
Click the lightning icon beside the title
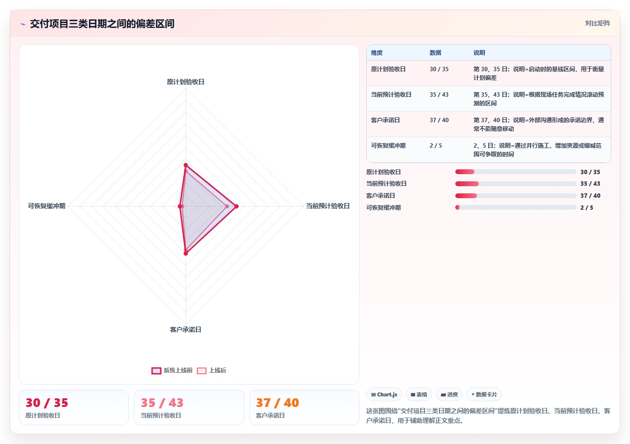[23, 24]
